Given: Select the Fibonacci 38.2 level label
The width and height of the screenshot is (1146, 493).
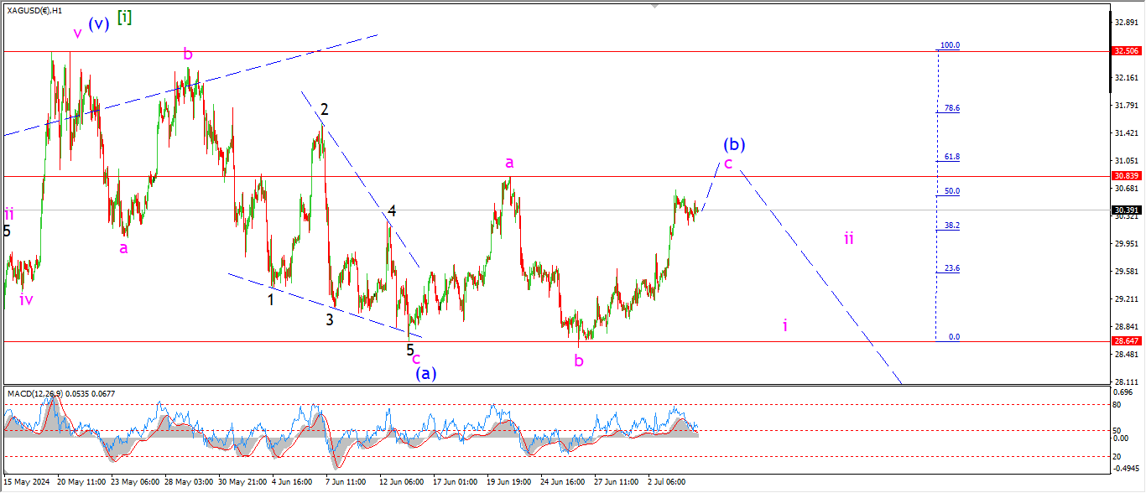Looking at the screenshot, I should point(952,226).
